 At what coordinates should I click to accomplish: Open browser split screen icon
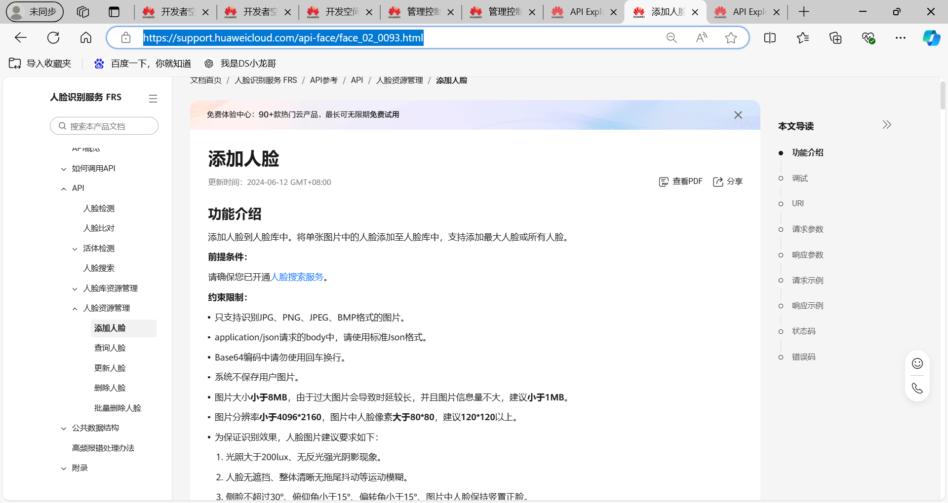769,38
